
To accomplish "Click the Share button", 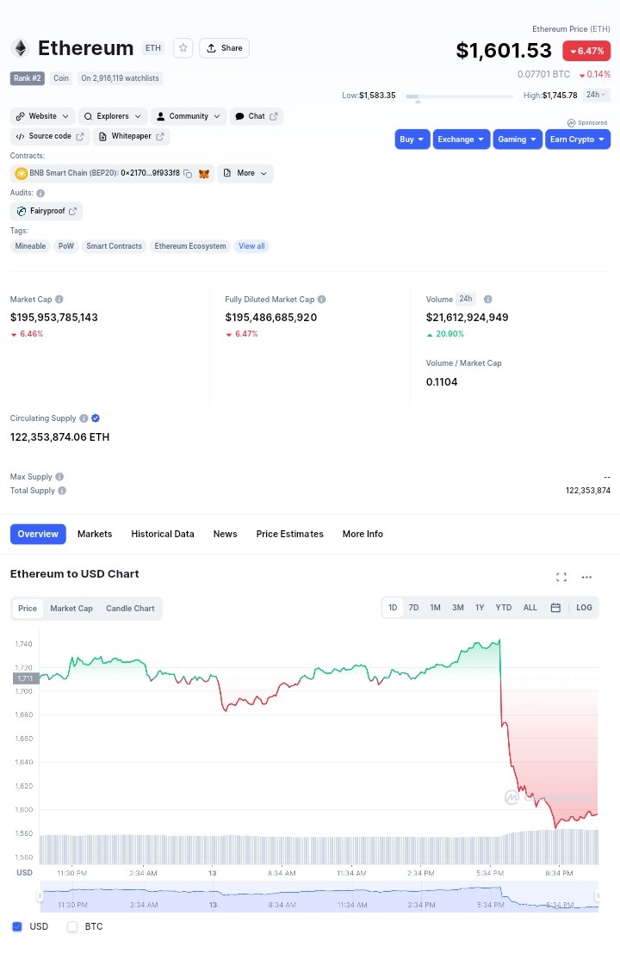I will click(224, 48).
